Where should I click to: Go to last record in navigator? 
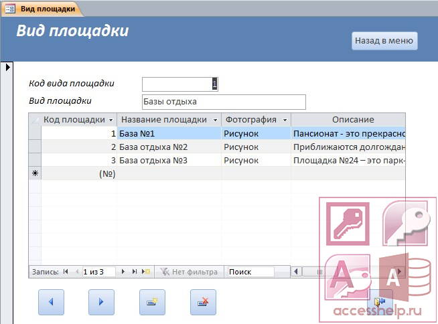point(135,272)
